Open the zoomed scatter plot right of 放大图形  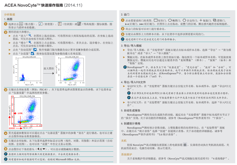[70, 71]
